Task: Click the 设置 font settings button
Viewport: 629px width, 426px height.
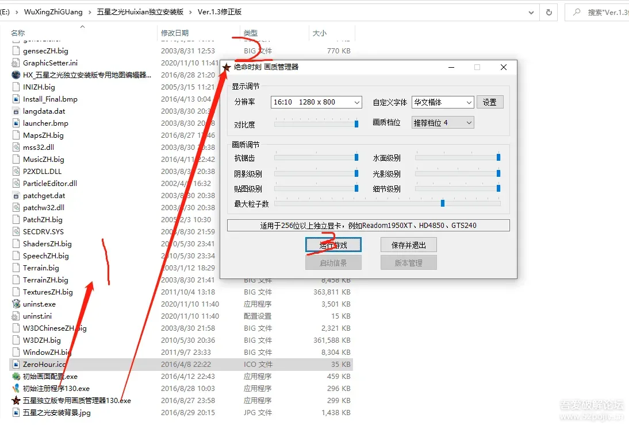Action: tap(490, 102)
